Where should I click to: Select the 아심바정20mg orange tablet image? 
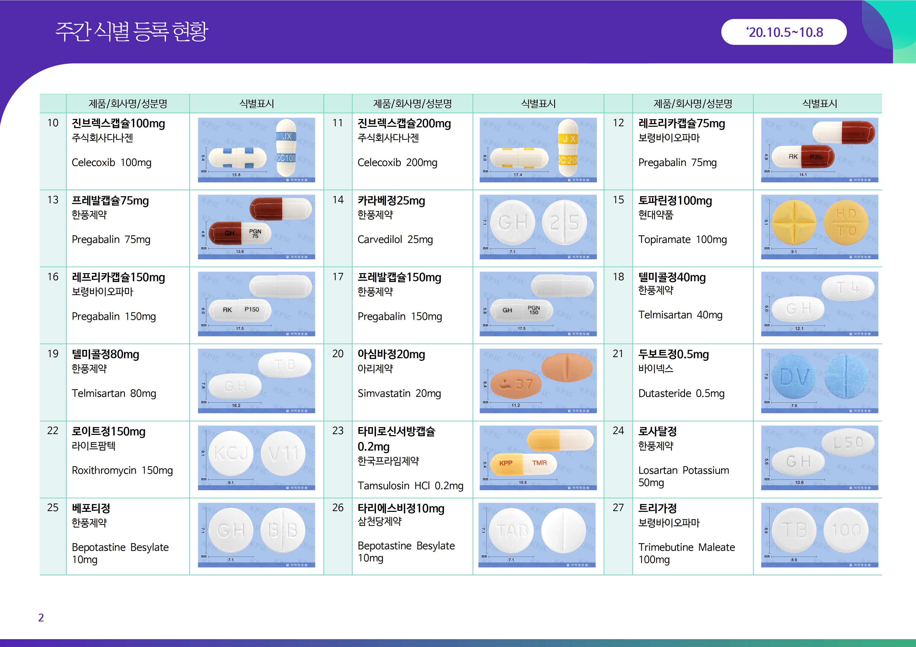pos(538,381)
